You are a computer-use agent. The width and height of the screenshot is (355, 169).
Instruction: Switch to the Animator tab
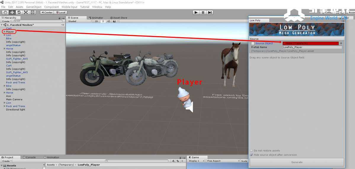coord(96,18)
